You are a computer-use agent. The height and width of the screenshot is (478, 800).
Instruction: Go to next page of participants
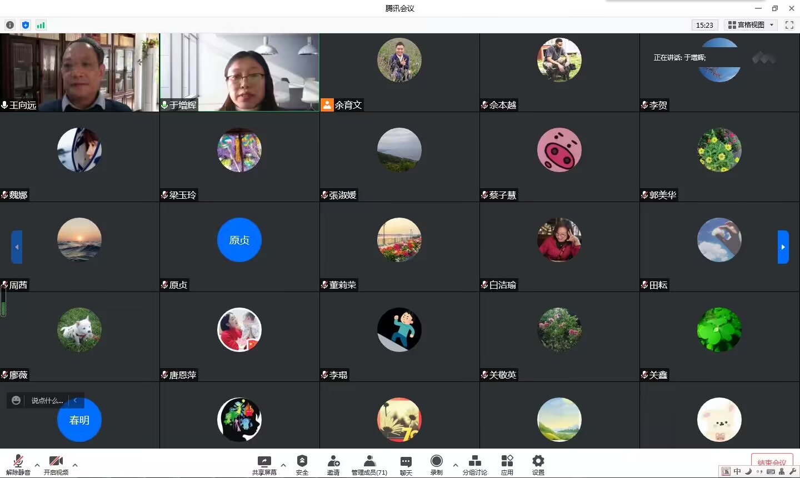coord(783,247)
